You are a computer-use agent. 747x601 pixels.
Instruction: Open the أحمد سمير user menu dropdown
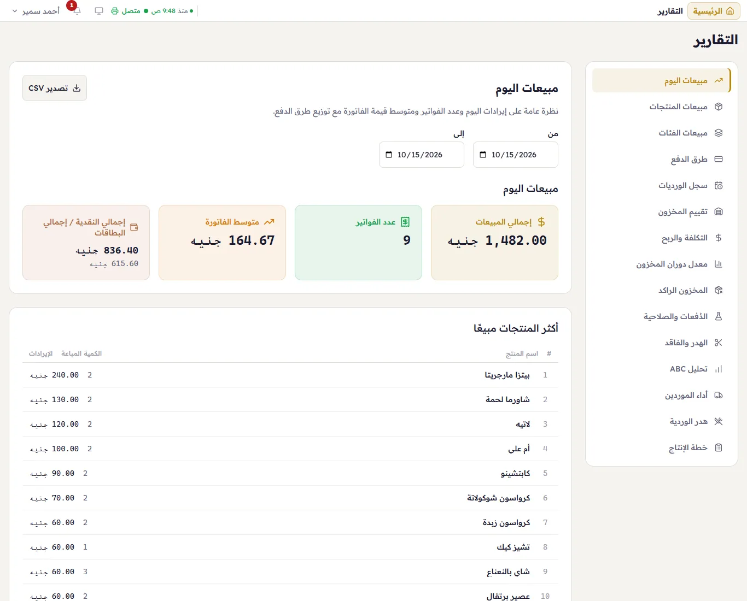pyautogui.click(x=36, y=11)
